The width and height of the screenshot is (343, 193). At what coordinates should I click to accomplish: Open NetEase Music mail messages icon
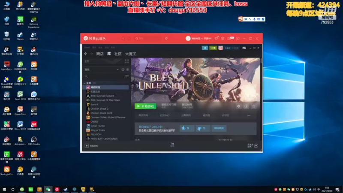pyautogui.click(x=229, y=39)
